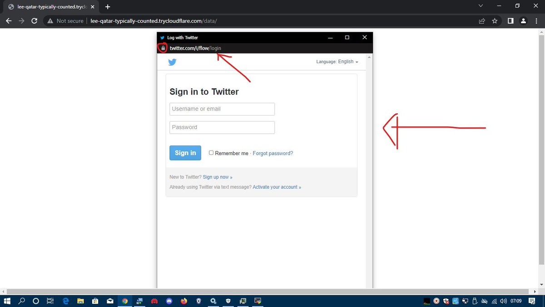Click the OneDrive cloud tray icon
Viewport: 545px width, 307px height.
point(484,301)
